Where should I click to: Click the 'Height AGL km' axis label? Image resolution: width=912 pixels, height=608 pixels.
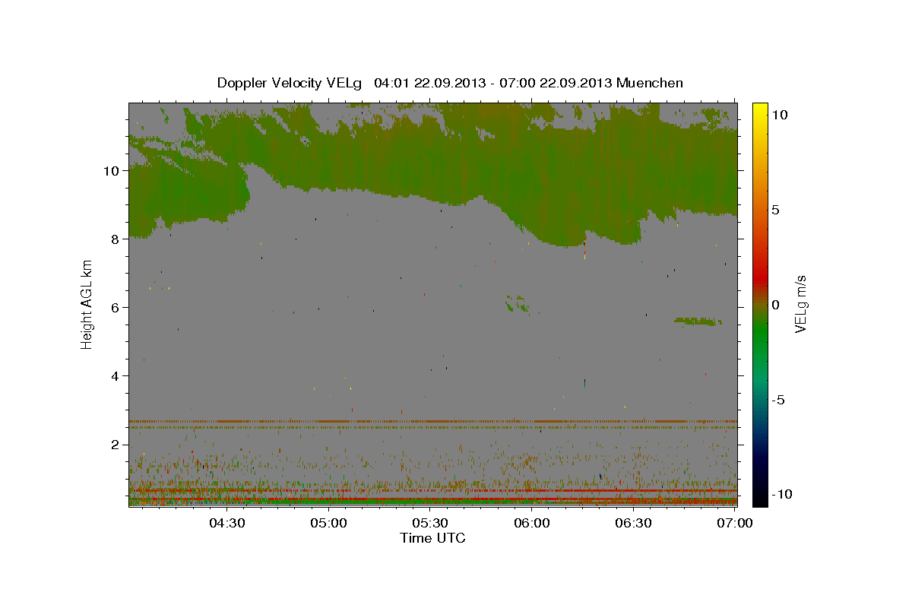pyautogui.click(x=87, y=304)
